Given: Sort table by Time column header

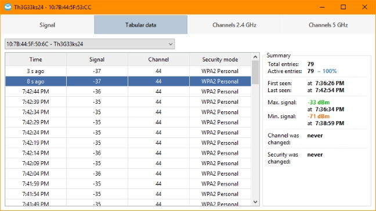Looking at the screenshot, I should [x=36, y=59].
